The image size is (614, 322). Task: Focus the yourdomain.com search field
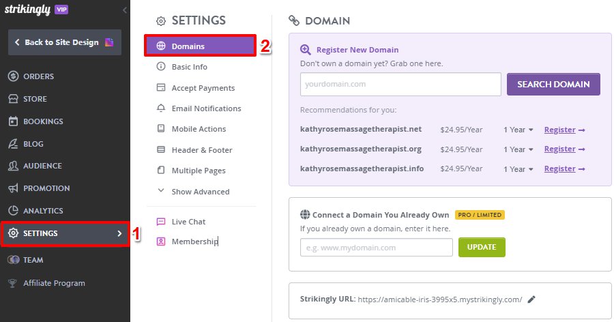[400, 84]
